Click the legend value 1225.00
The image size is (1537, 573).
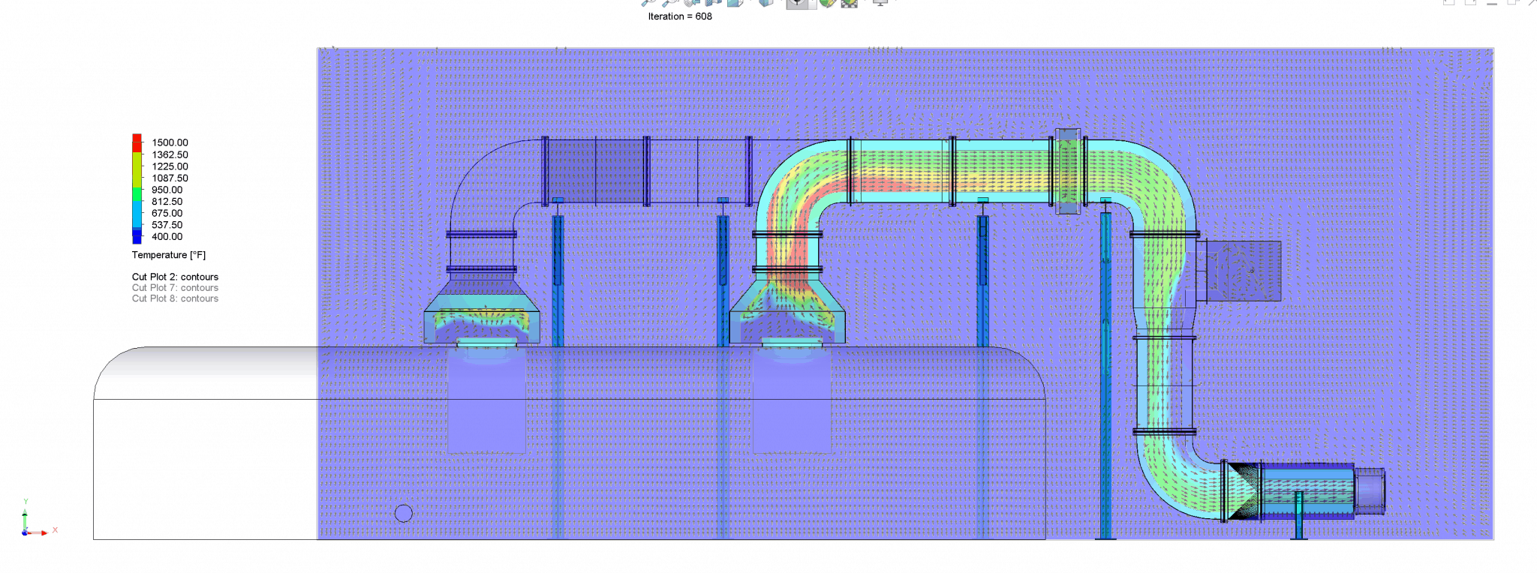pos(170,166)
